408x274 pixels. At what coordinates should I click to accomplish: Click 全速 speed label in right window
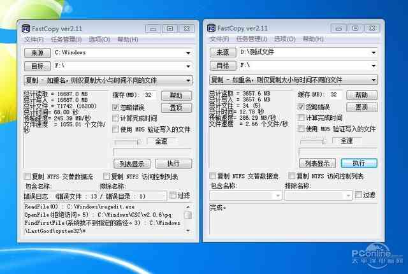coord(347,141)
